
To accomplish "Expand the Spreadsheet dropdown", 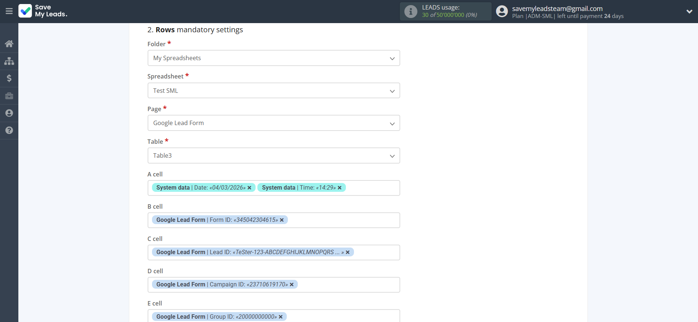I will [x=274, y=91].
